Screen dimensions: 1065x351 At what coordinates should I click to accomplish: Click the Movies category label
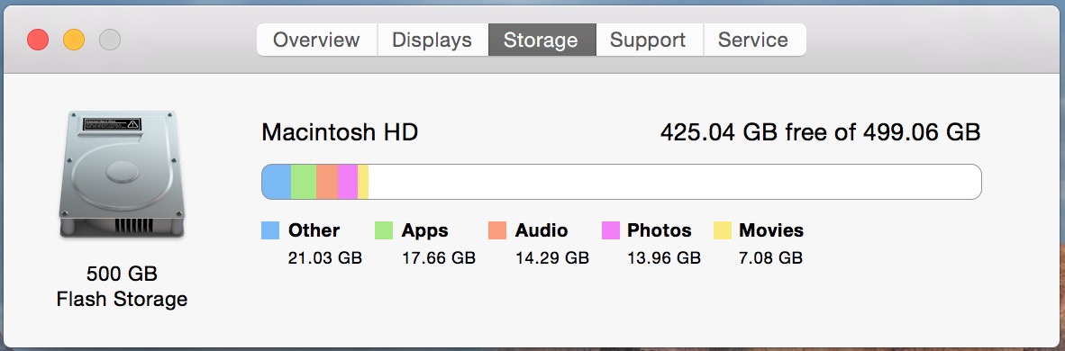[x=771, y=230]
